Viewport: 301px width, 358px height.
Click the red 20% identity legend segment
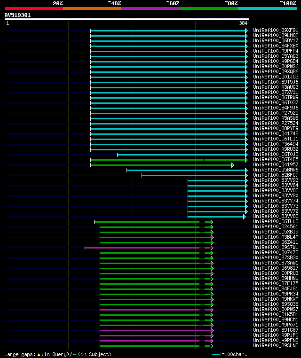[x=34, y=8]
